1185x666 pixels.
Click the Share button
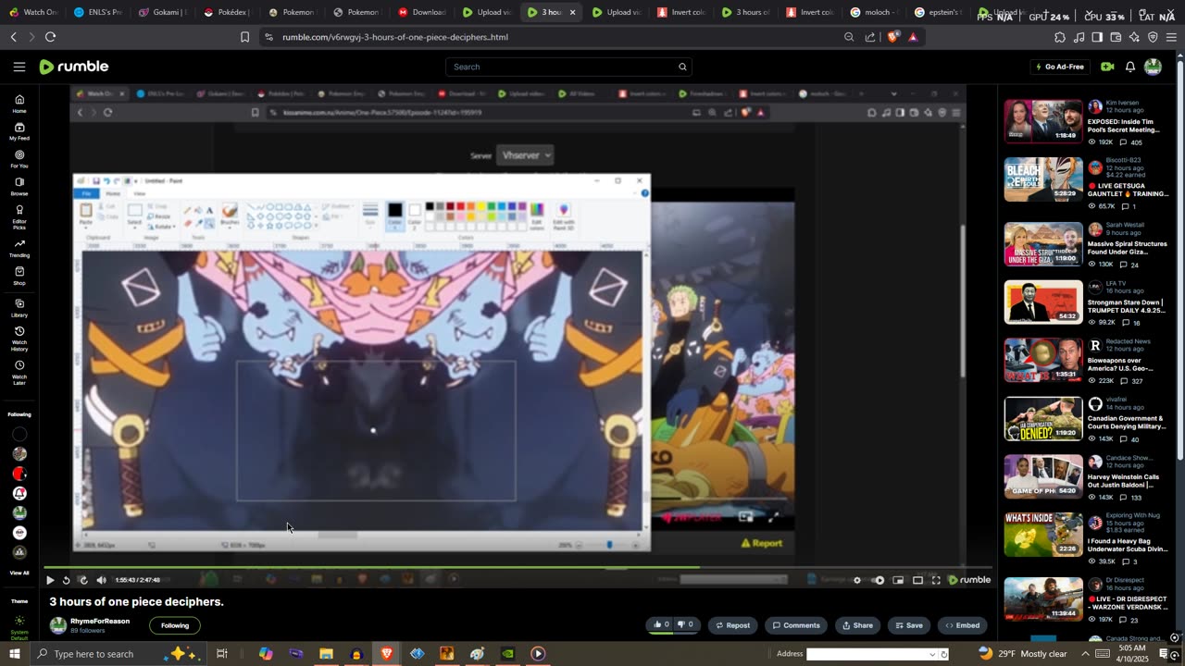[x=857, y=625]
